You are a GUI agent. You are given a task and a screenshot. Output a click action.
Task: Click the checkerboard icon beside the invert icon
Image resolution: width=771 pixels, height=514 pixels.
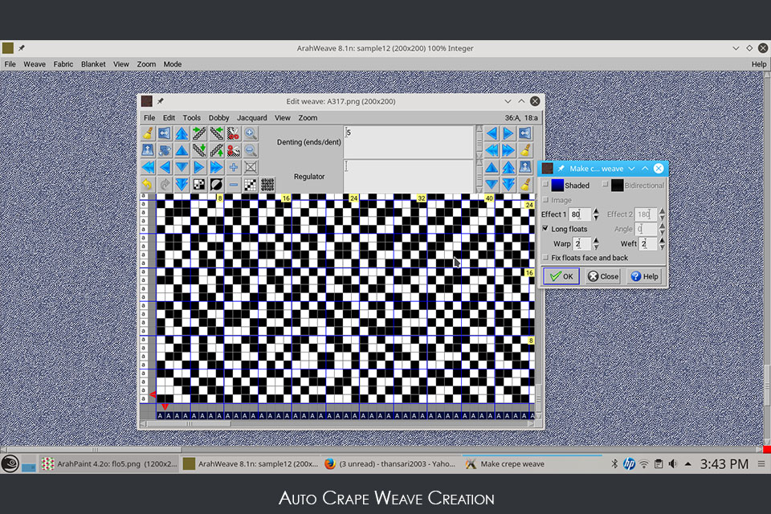[x=199, y=185]
